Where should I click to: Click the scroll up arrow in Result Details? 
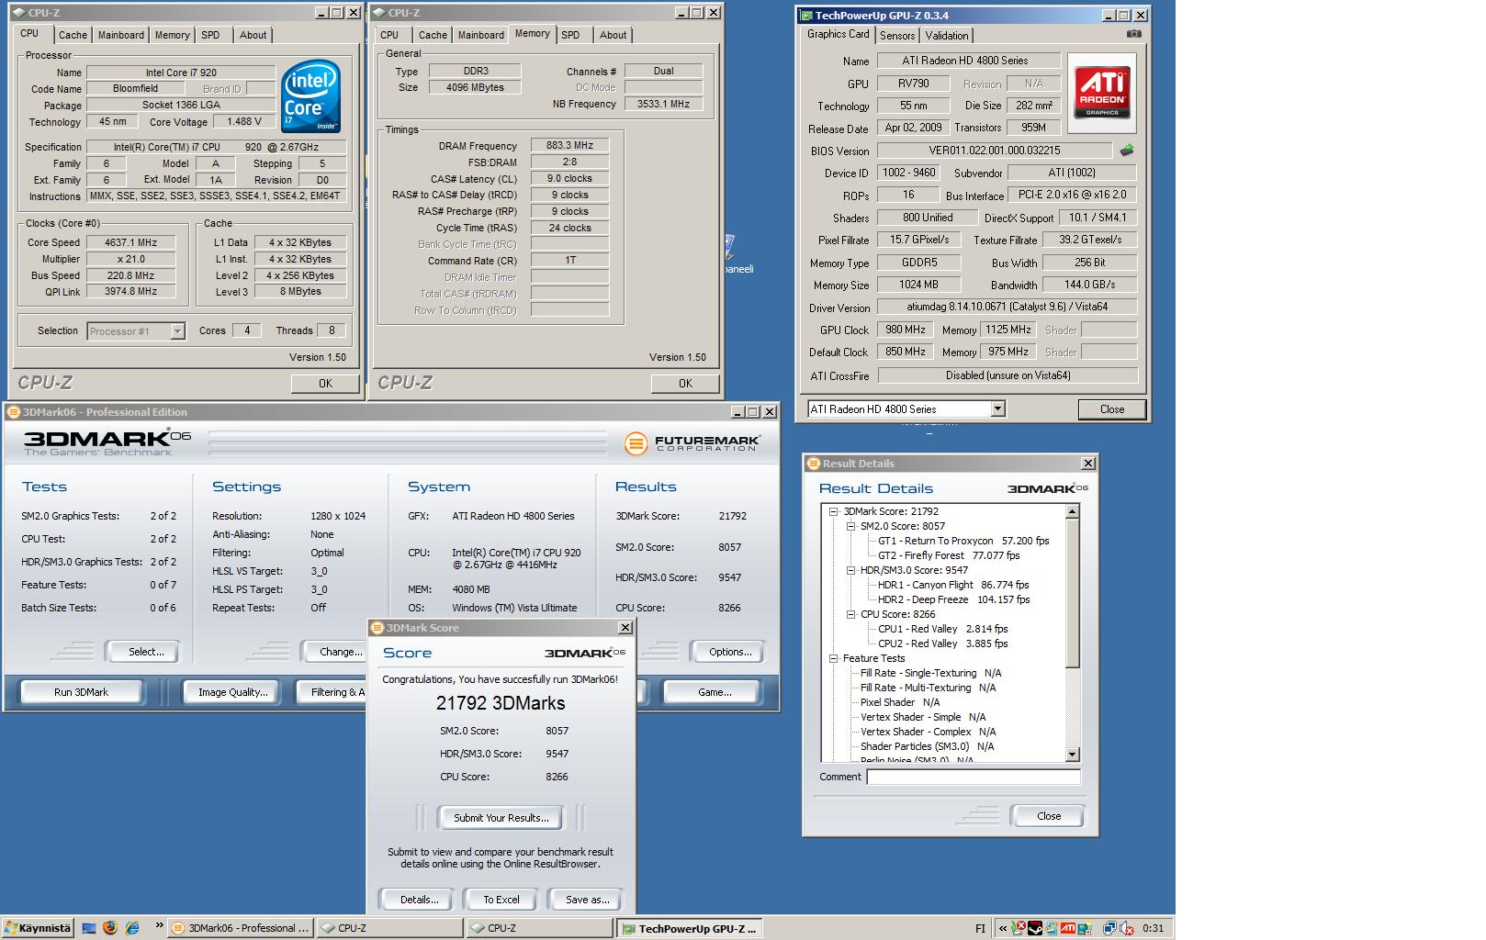tap(1073, 510)
